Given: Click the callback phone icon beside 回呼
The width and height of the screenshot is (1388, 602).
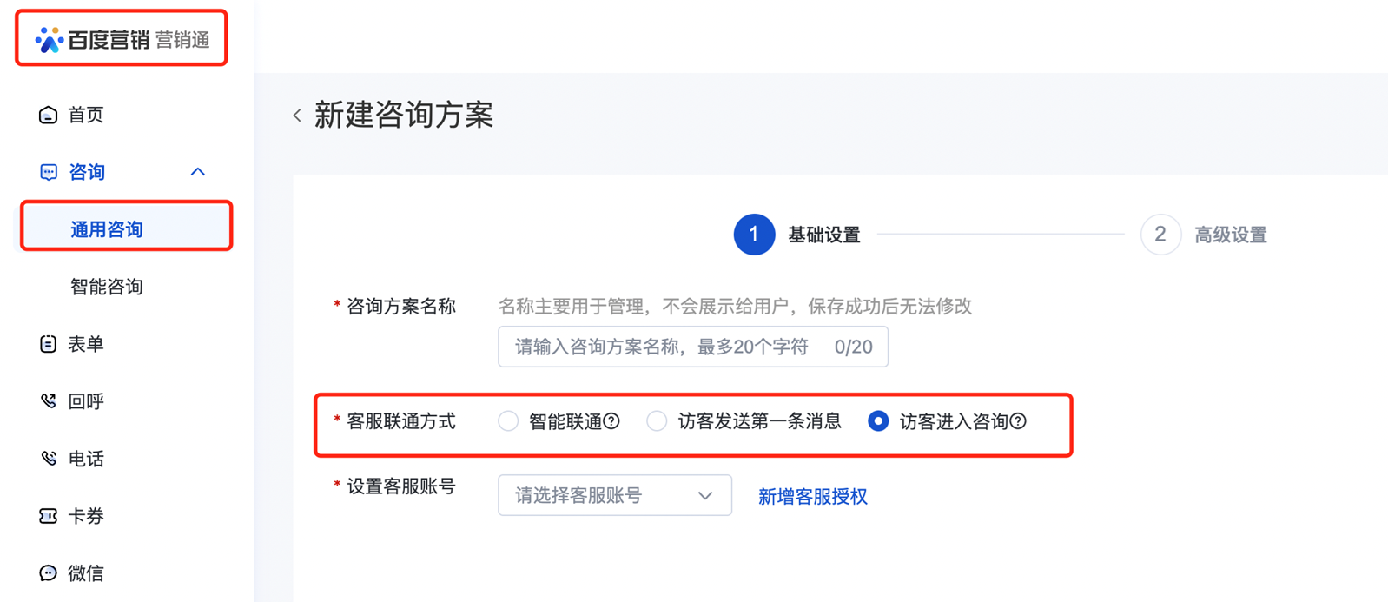Looking at the screenshot, I should tap(49, 401).
